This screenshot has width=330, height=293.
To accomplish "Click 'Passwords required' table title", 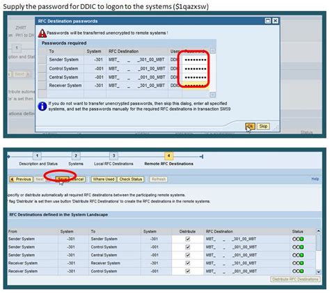I will [64, 43].
